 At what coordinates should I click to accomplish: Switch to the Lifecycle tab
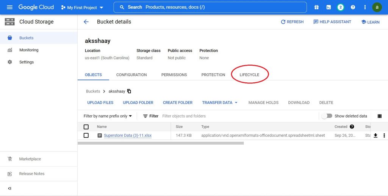tap(249, 75)
